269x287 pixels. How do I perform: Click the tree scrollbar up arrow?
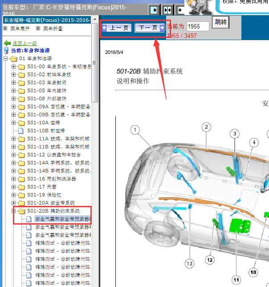coord(95,19)
